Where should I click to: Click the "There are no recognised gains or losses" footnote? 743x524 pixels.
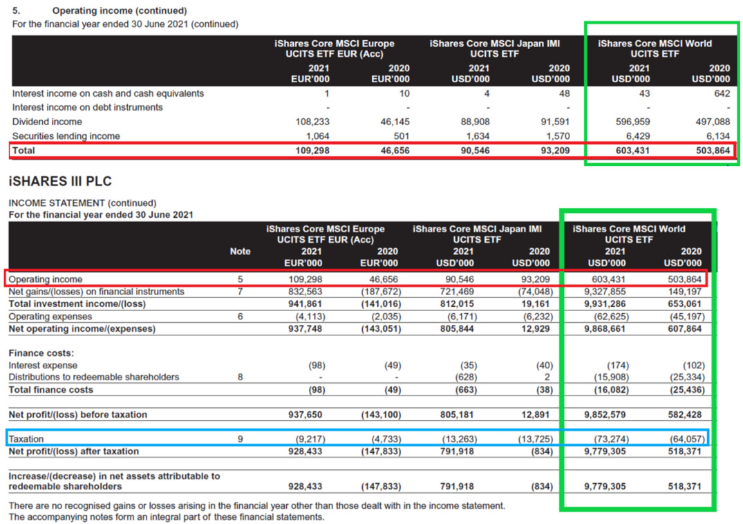click(257, 505)
